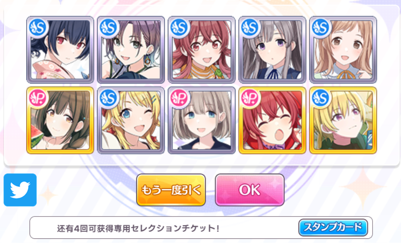Select the light-brown-haired girl with orange bow card

[343, 50]
